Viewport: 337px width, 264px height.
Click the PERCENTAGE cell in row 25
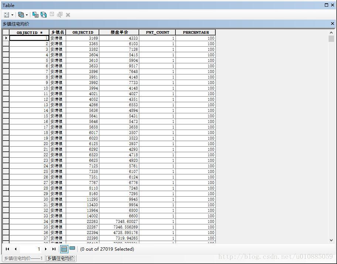(195, 171)
